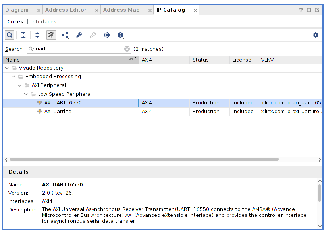
Task: Select the AXI Uartlite row
Action: click(162, 112)
